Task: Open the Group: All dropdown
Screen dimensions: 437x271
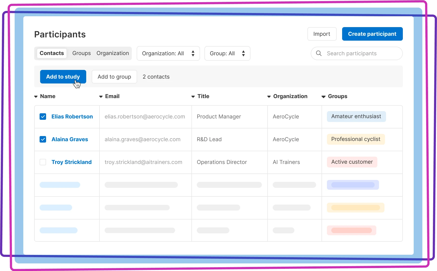Action: tap(227, 53)
